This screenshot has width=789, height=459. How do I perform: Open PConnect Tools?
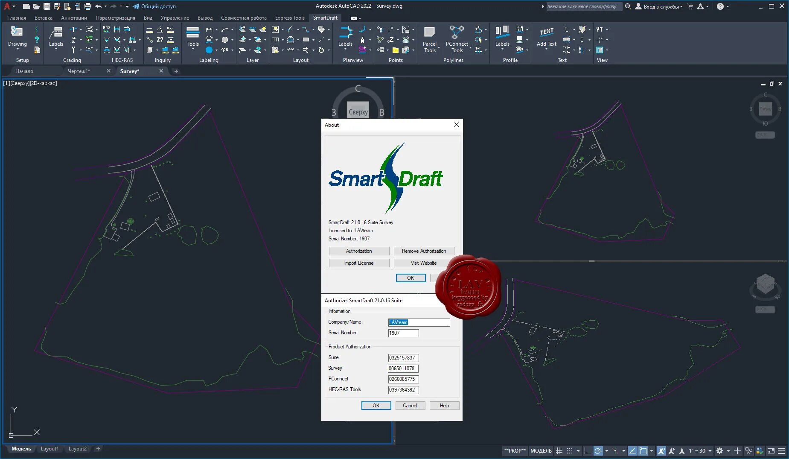click(x=457, y=39)
